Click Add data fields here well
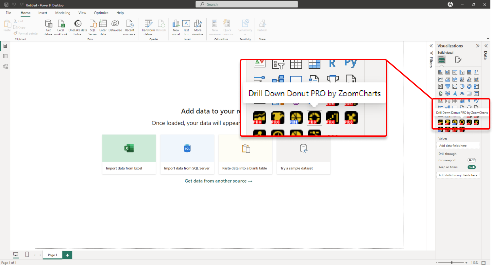 (x=458, y=146)
